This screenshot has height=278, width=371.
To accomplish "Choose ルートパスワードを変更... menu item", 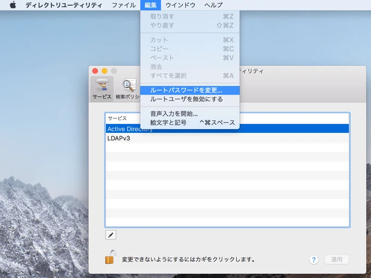I will (190, 90).
